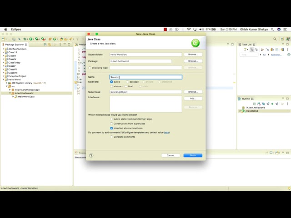The image size is (291, 218).
Task: Click Hide Non-Public Members green dot in Outline
Action: (272, 104)
